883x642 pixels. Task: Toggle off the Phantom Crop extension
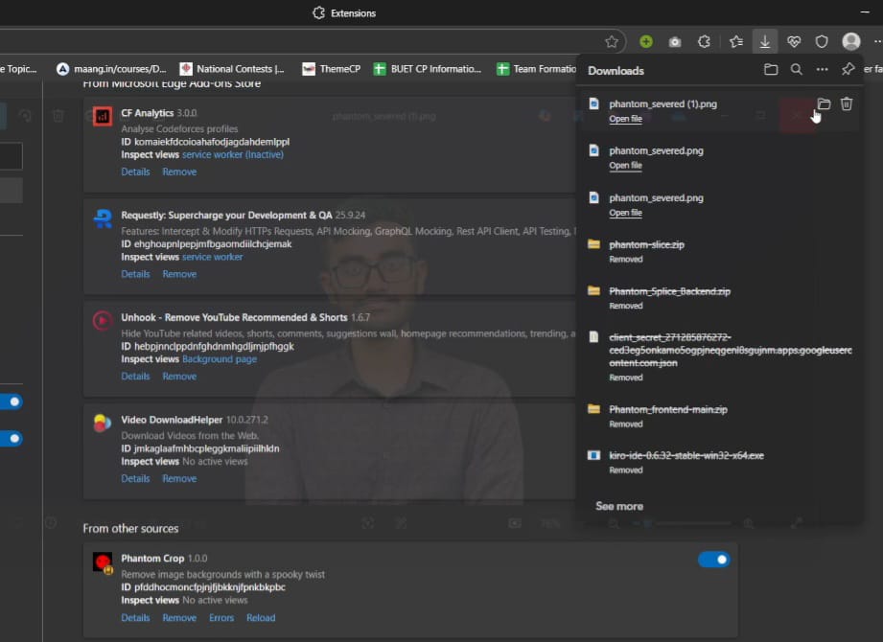pos(713,560)
